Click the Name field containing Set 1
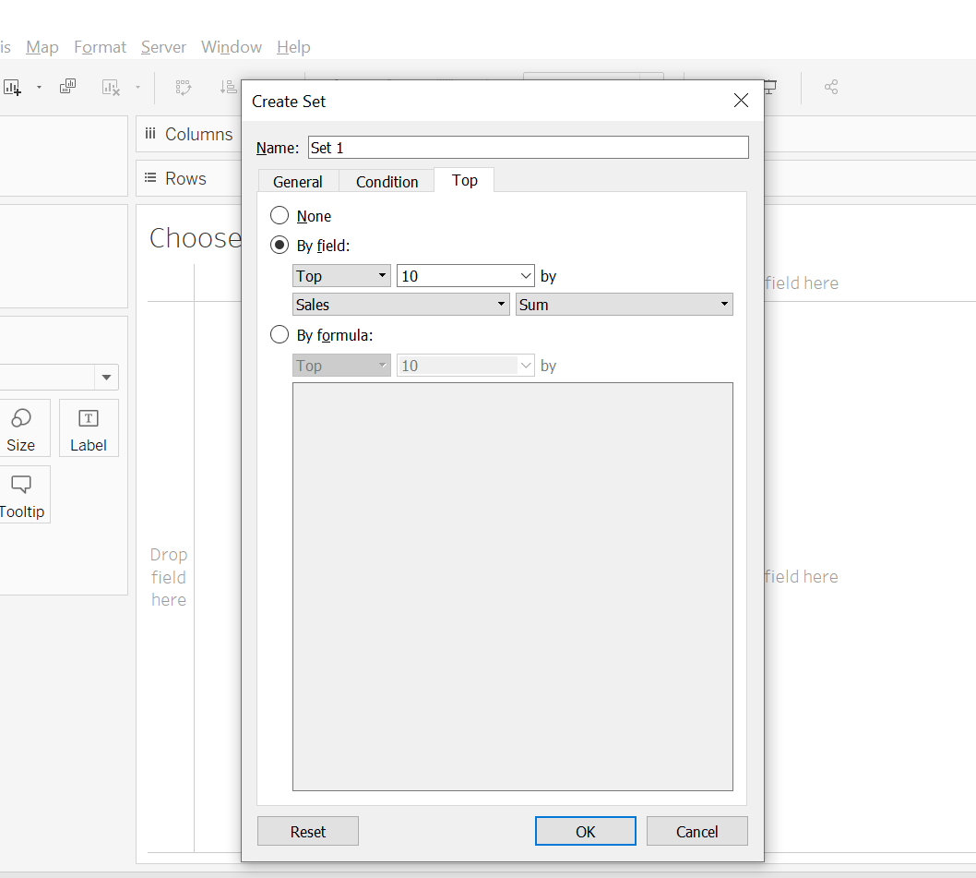Image resolution: width=976 pixels, height=878 pixels. [529, 148]
